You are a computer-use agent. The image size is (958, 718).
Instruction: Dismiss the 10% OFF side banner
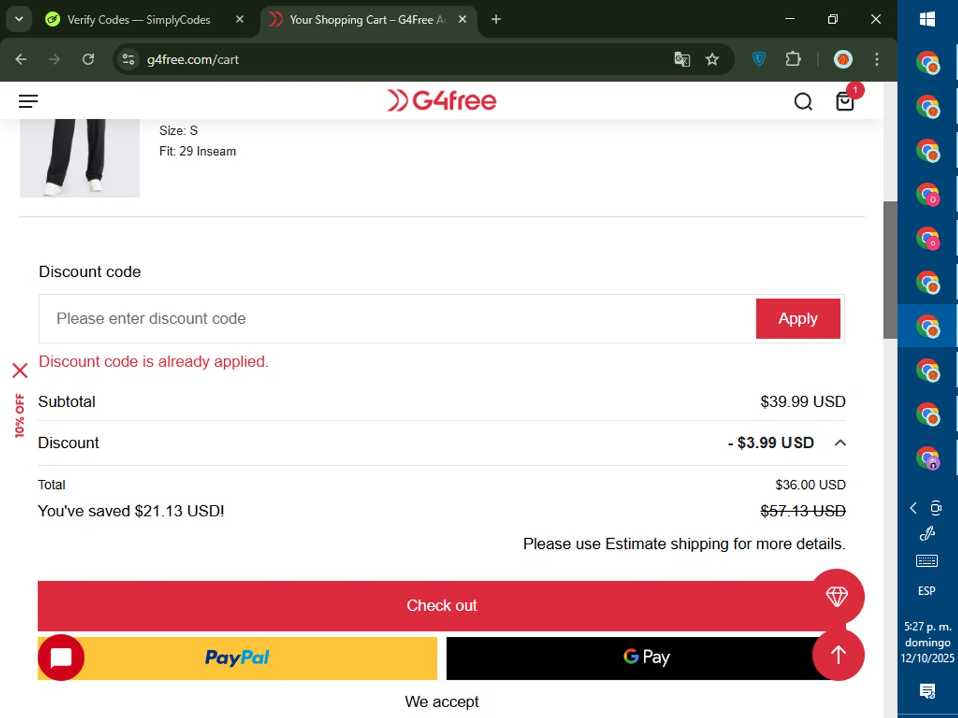20,370
